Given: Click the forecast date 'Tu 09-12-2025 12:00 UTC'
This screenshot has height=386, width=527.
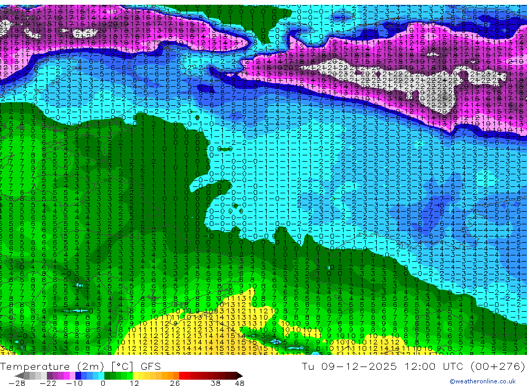Looking at the screenshot, I should 383,366.
